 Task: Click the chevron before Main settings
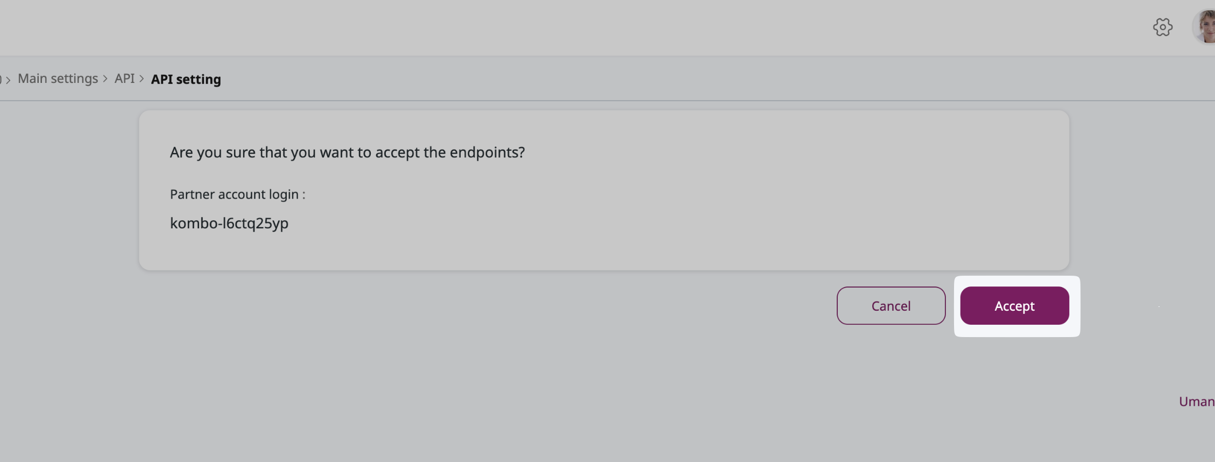click(9, 80)
